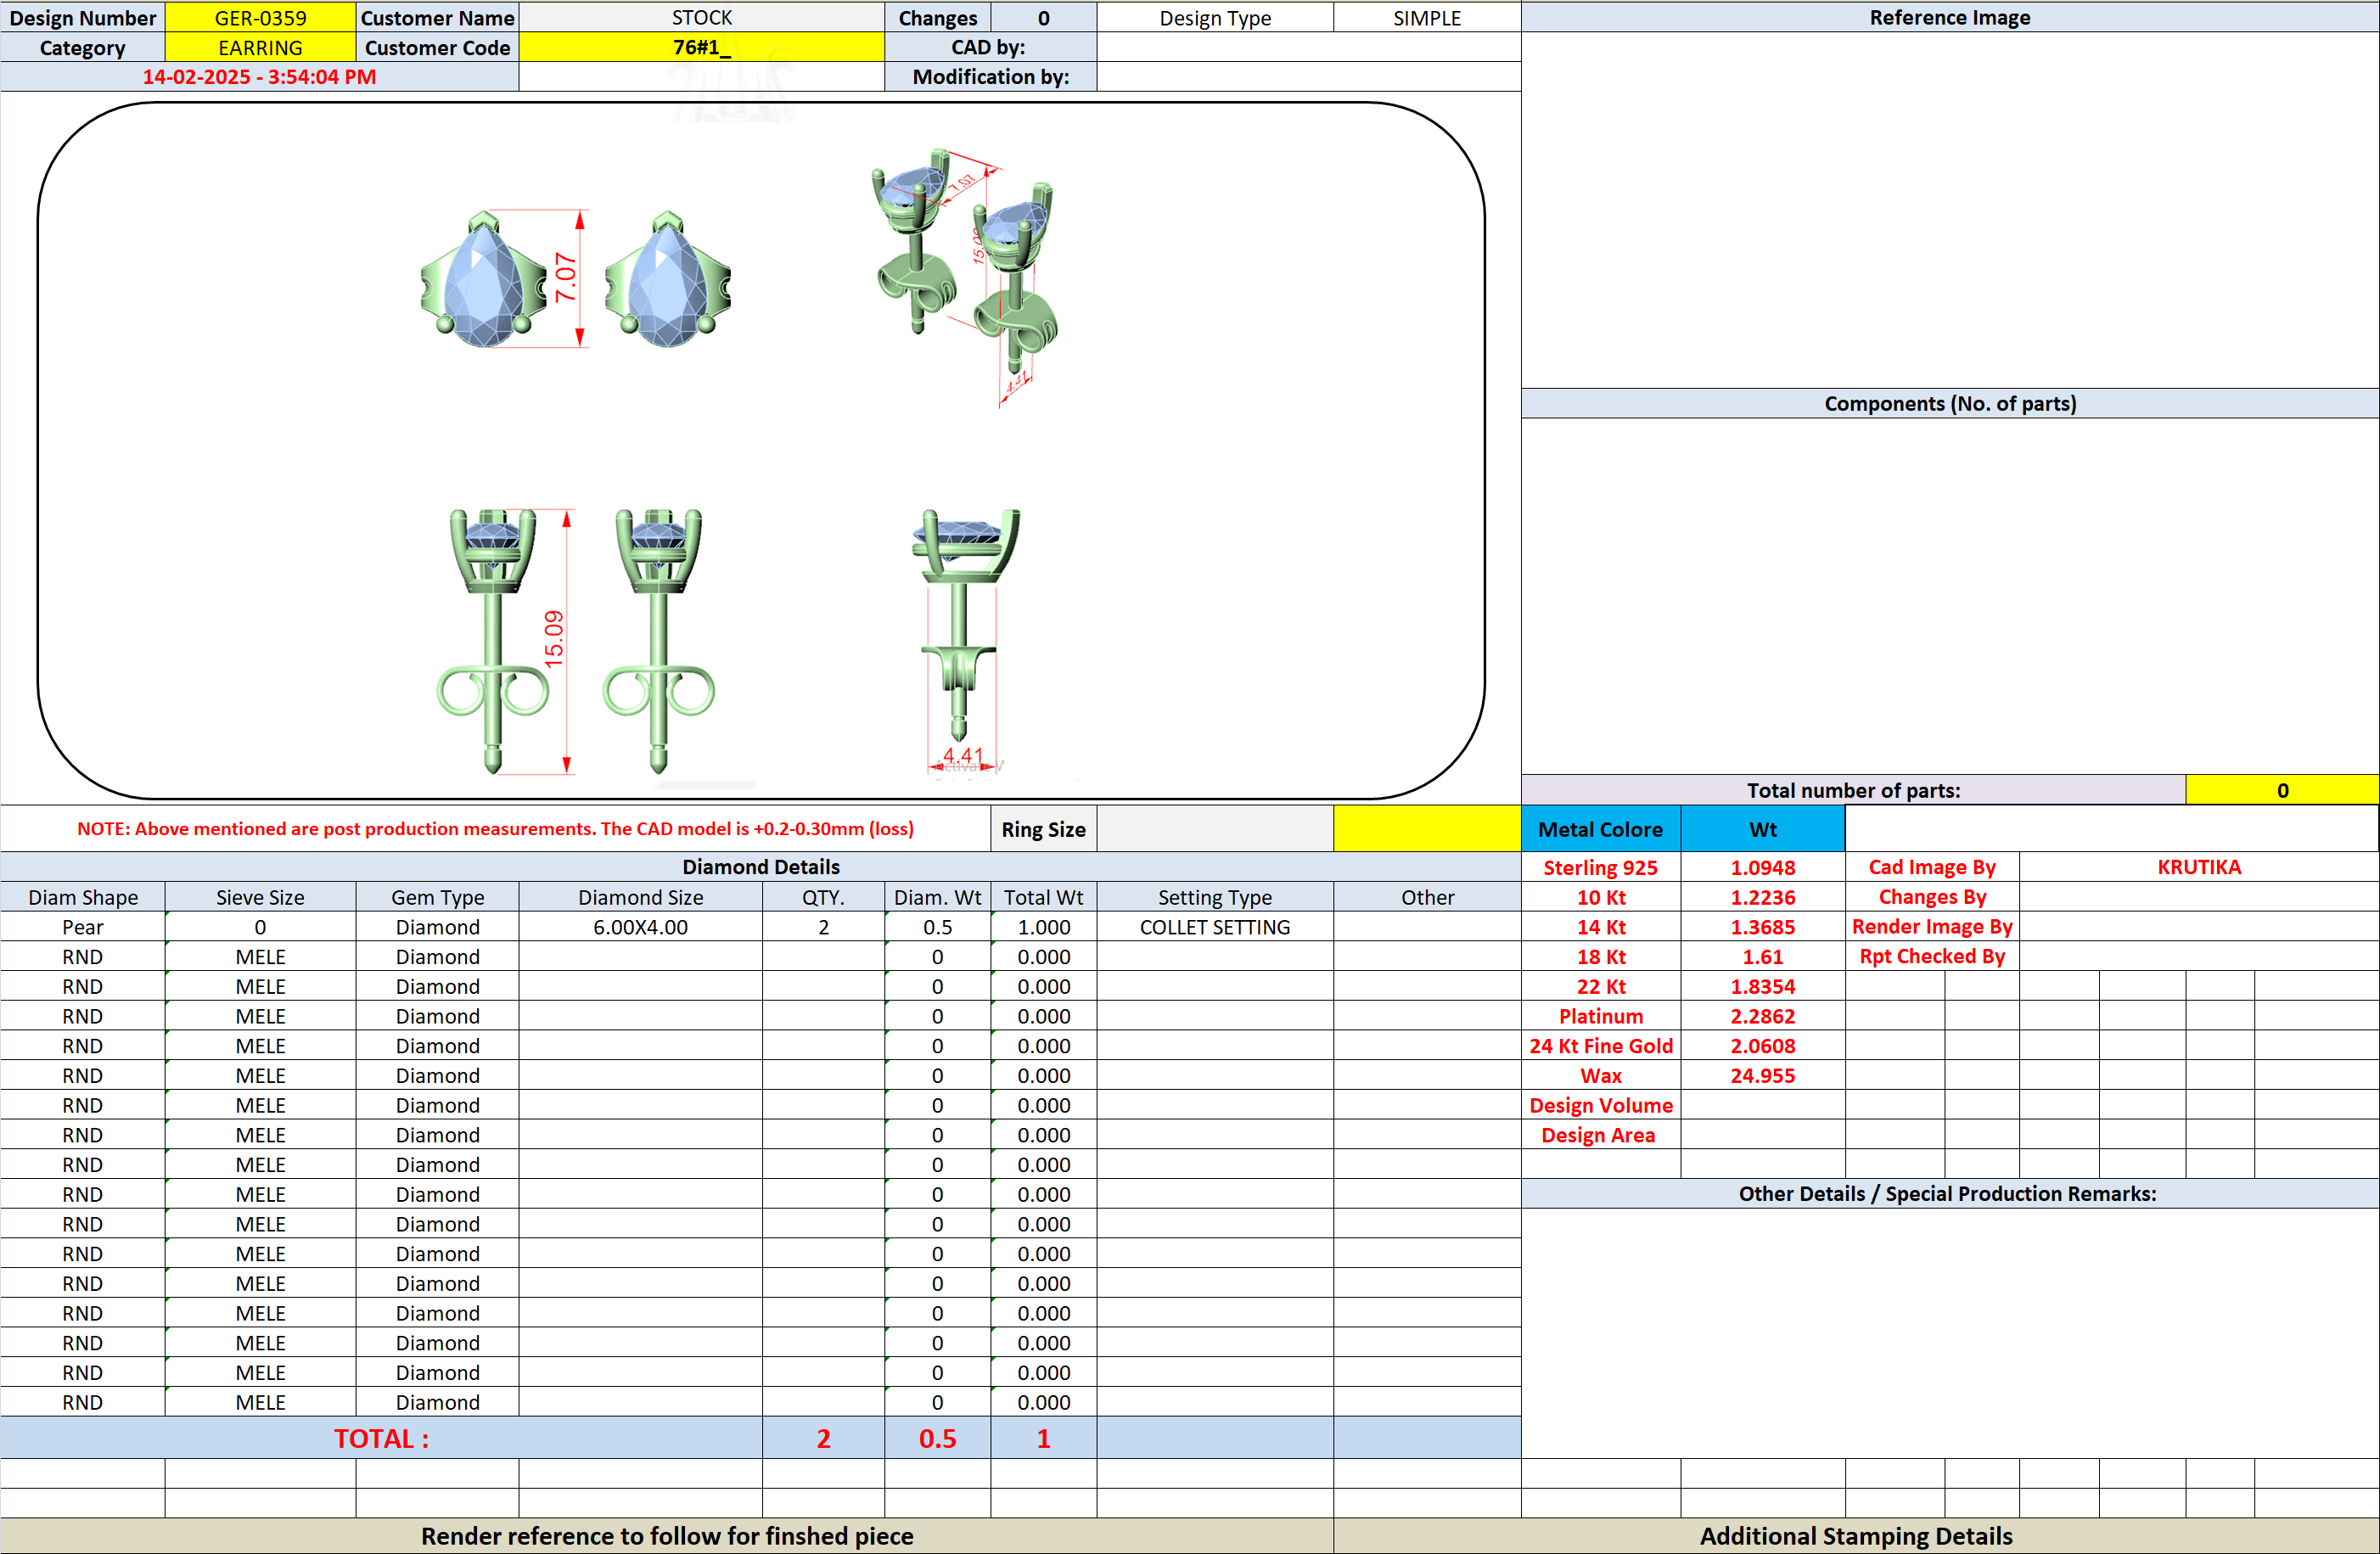Viewport: 2380px width, 1554px height.
Task: Click the empty Ring Size value field
Action: pyautogui.click(x=1215, y=829)
